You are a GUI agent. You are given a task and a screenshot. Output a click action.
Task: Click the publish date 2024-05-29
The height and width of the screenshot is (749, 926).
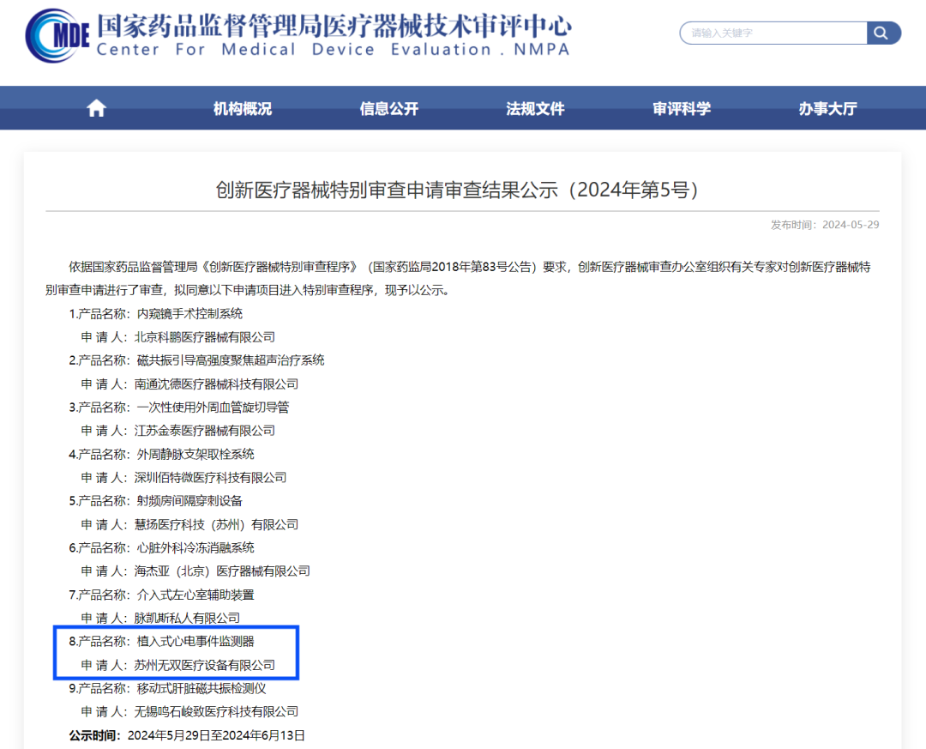coord(850,225)
